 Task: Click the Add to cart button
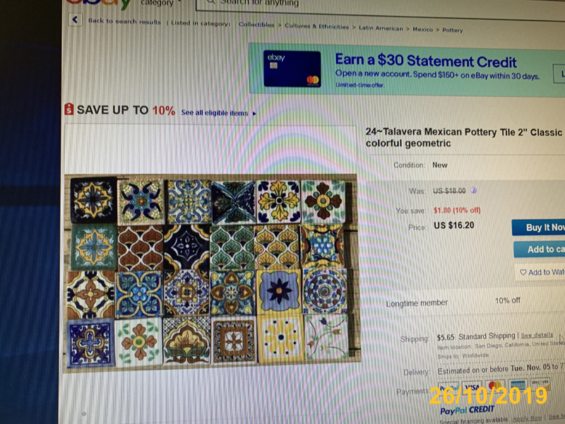point(540,249)
